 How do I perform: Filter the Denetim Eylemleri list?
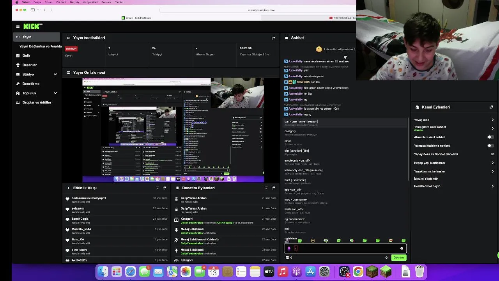266,188
